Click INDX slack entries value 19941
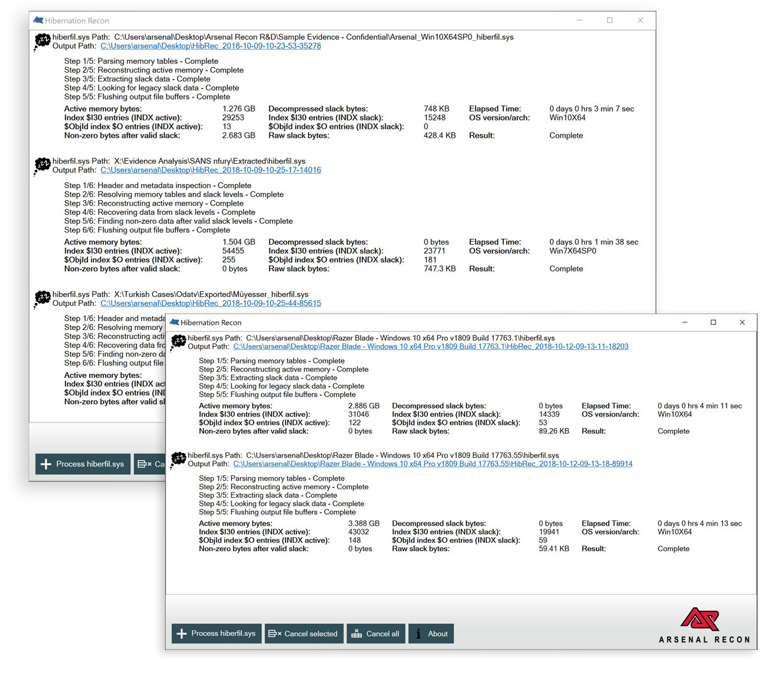 (x=549, y=532)
